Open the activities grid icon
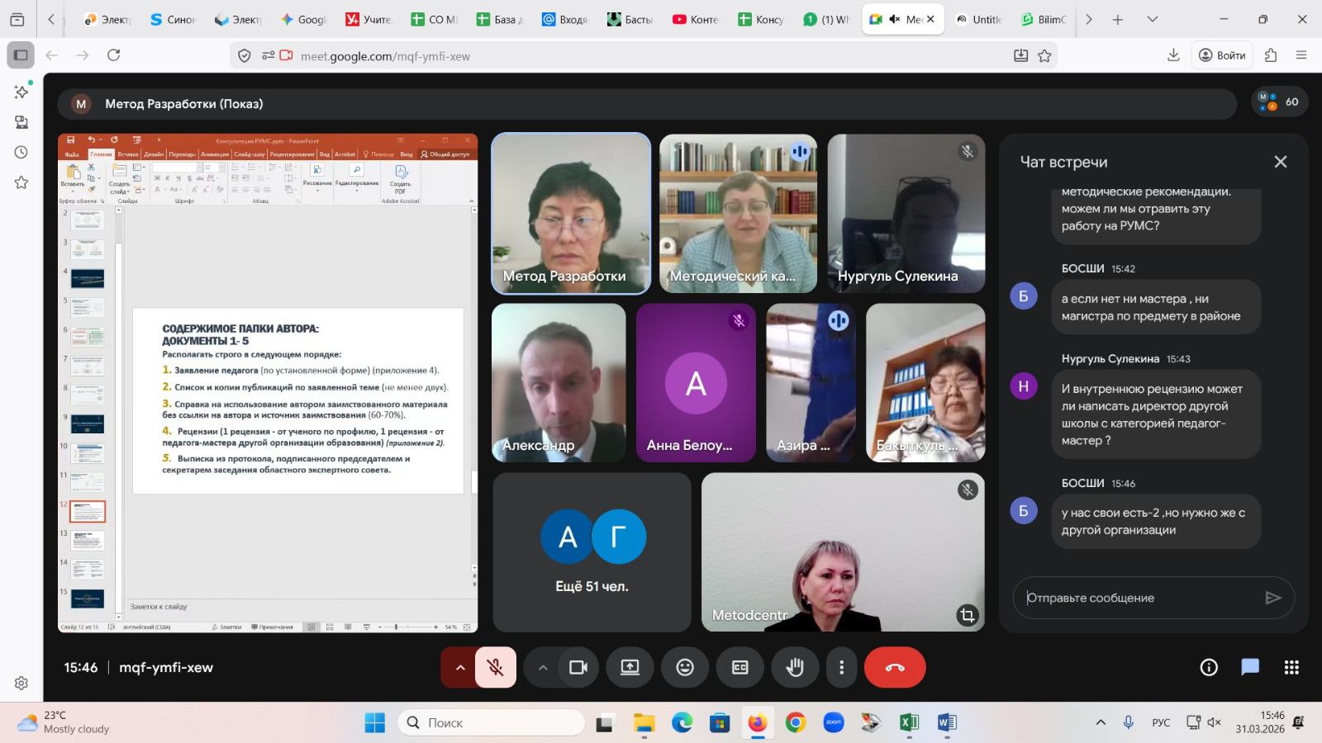The width and height of the screenshot is (1322, 743). (1291, 667)
